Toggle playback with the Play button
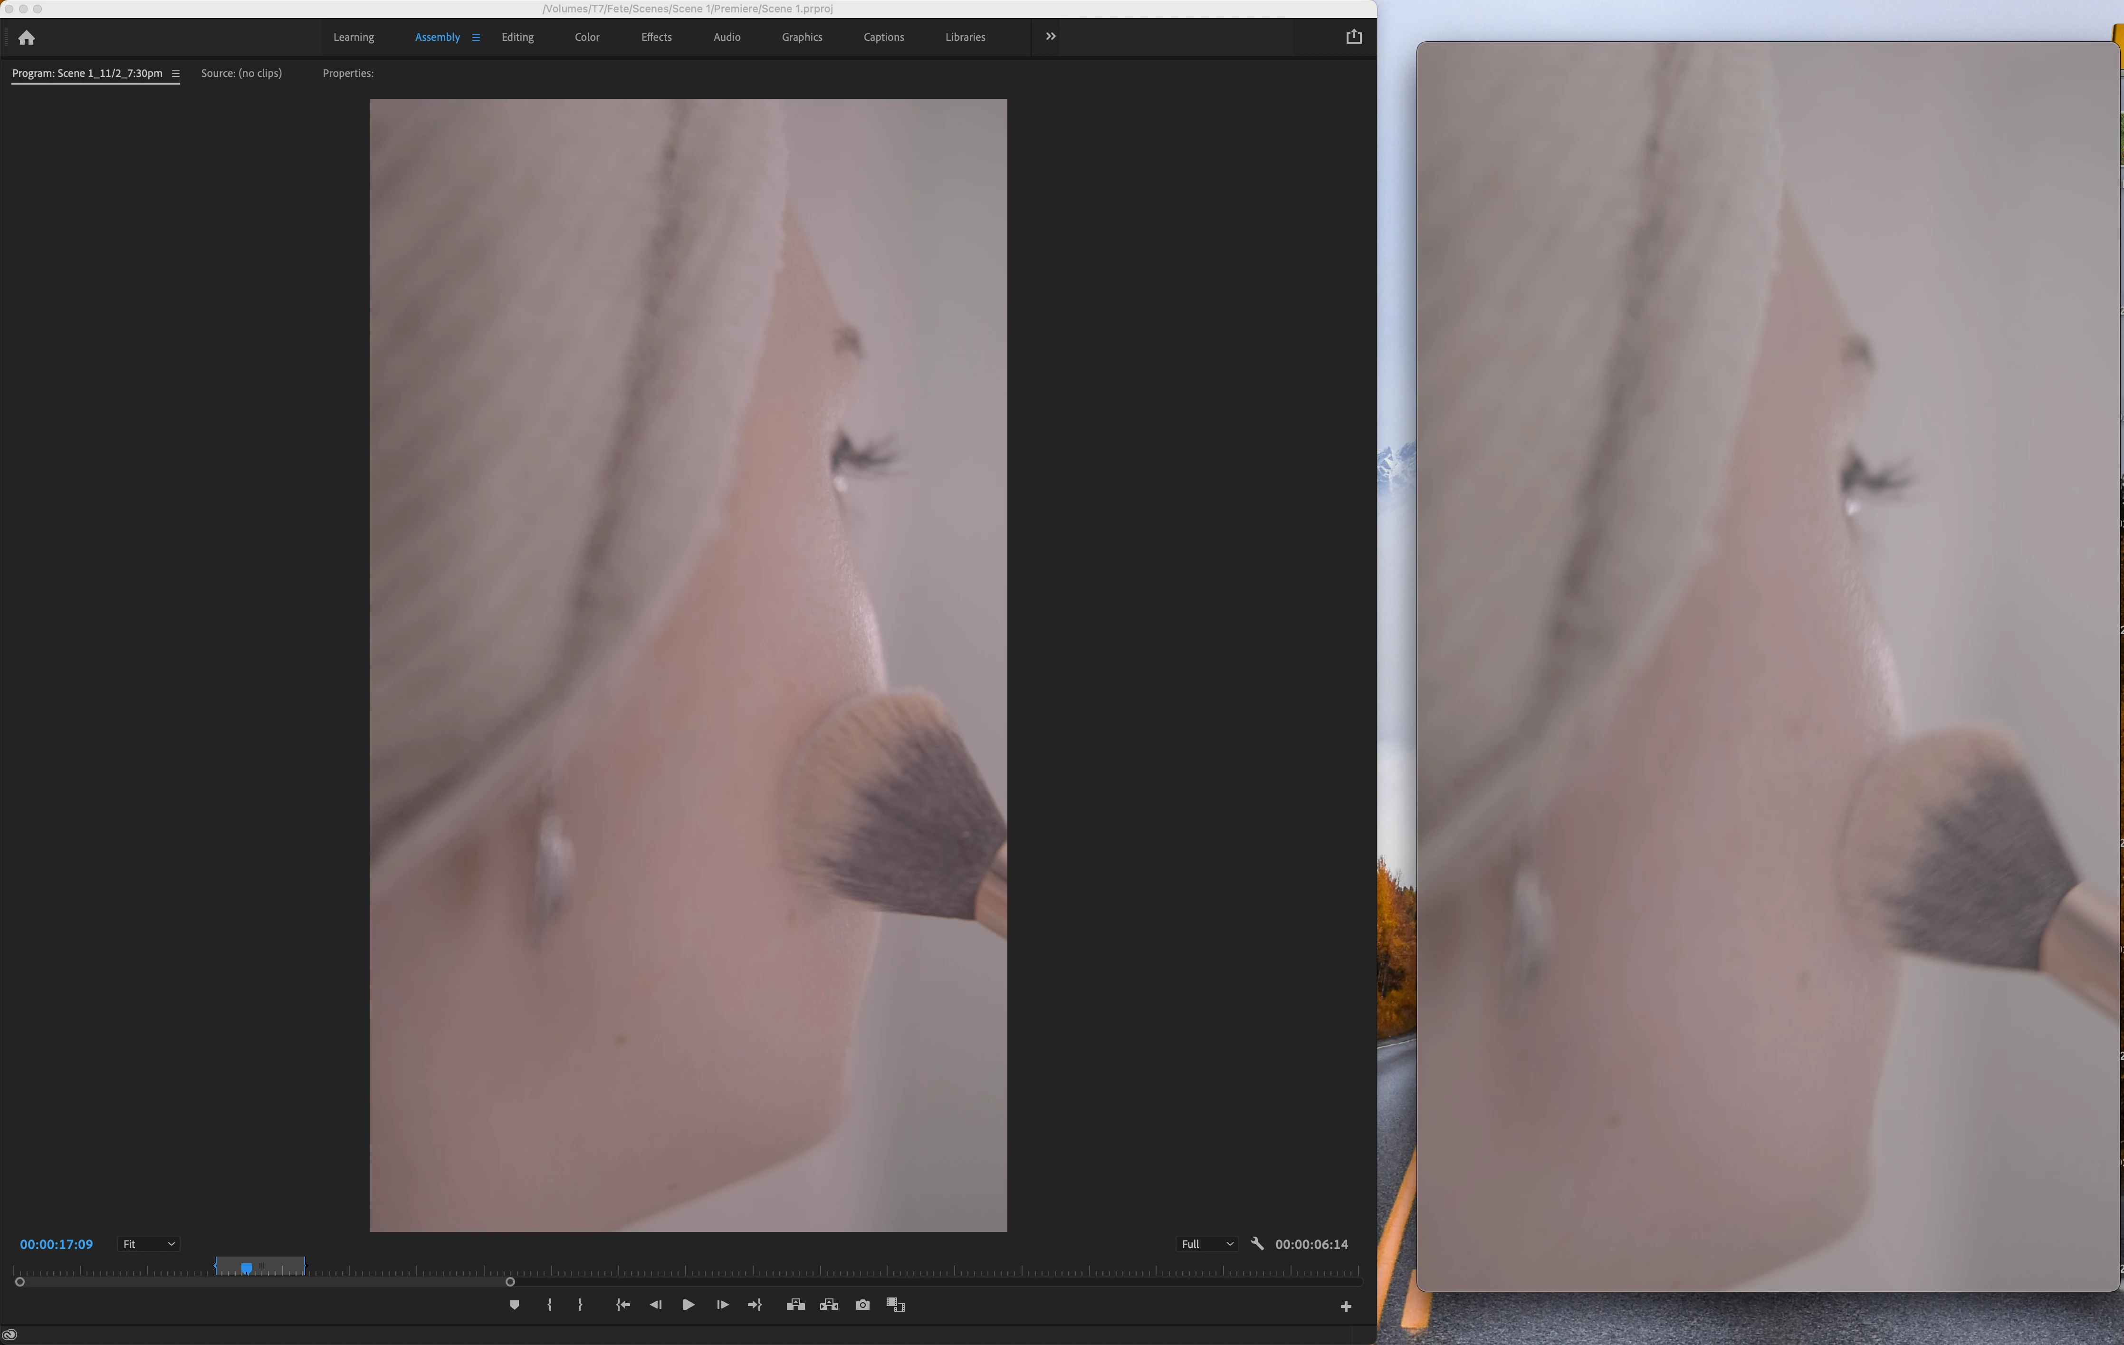The image size is (2124, 1345). pyautogui.click(x=688, y=1305)
